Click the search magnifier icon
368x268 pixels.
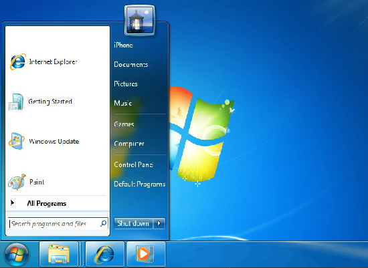103,223
